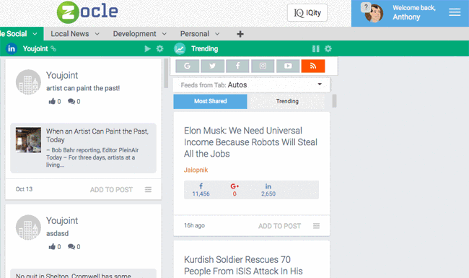Open the Kurdish Soldier Rescues 70 article
This screenshot has height=278, width=469.
point(243,265)
